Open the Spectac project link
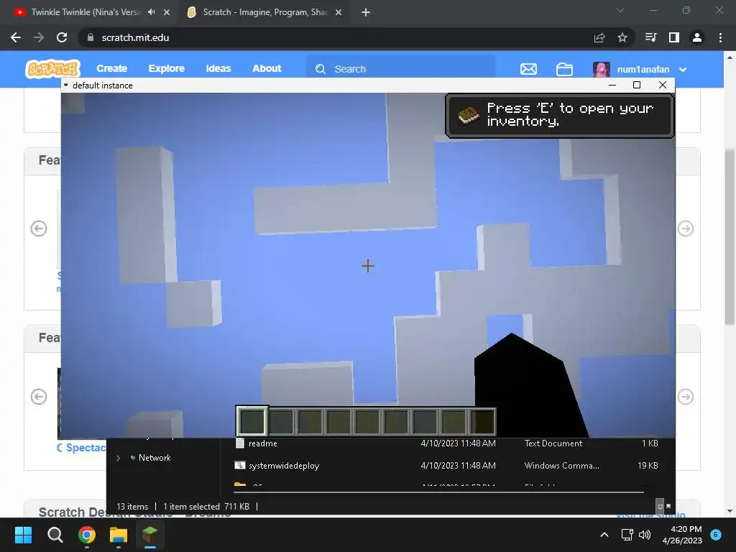Screen dimensions: 736x552 81,448
